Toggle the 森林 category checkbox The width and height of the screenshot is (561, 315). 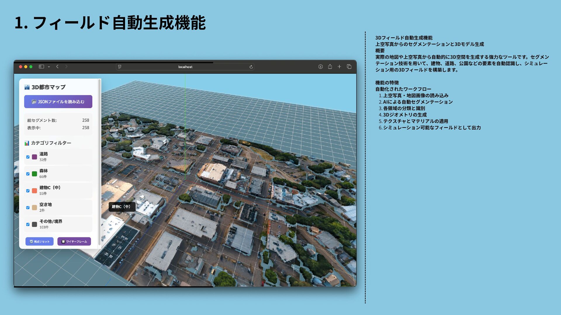28,174
